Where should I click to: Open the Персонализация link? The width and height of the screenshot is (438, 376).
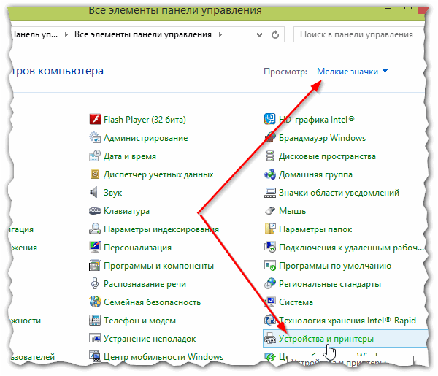pyautogui.click(x=137, y=248)
